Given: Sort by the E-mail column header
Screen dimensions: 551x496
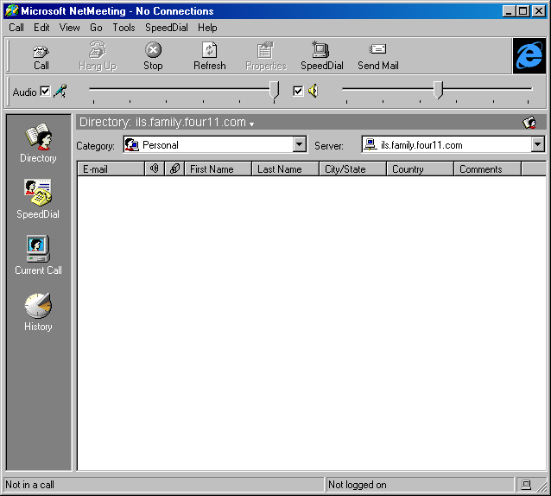Looking at the screenshot, I should [x=111, y=169].
